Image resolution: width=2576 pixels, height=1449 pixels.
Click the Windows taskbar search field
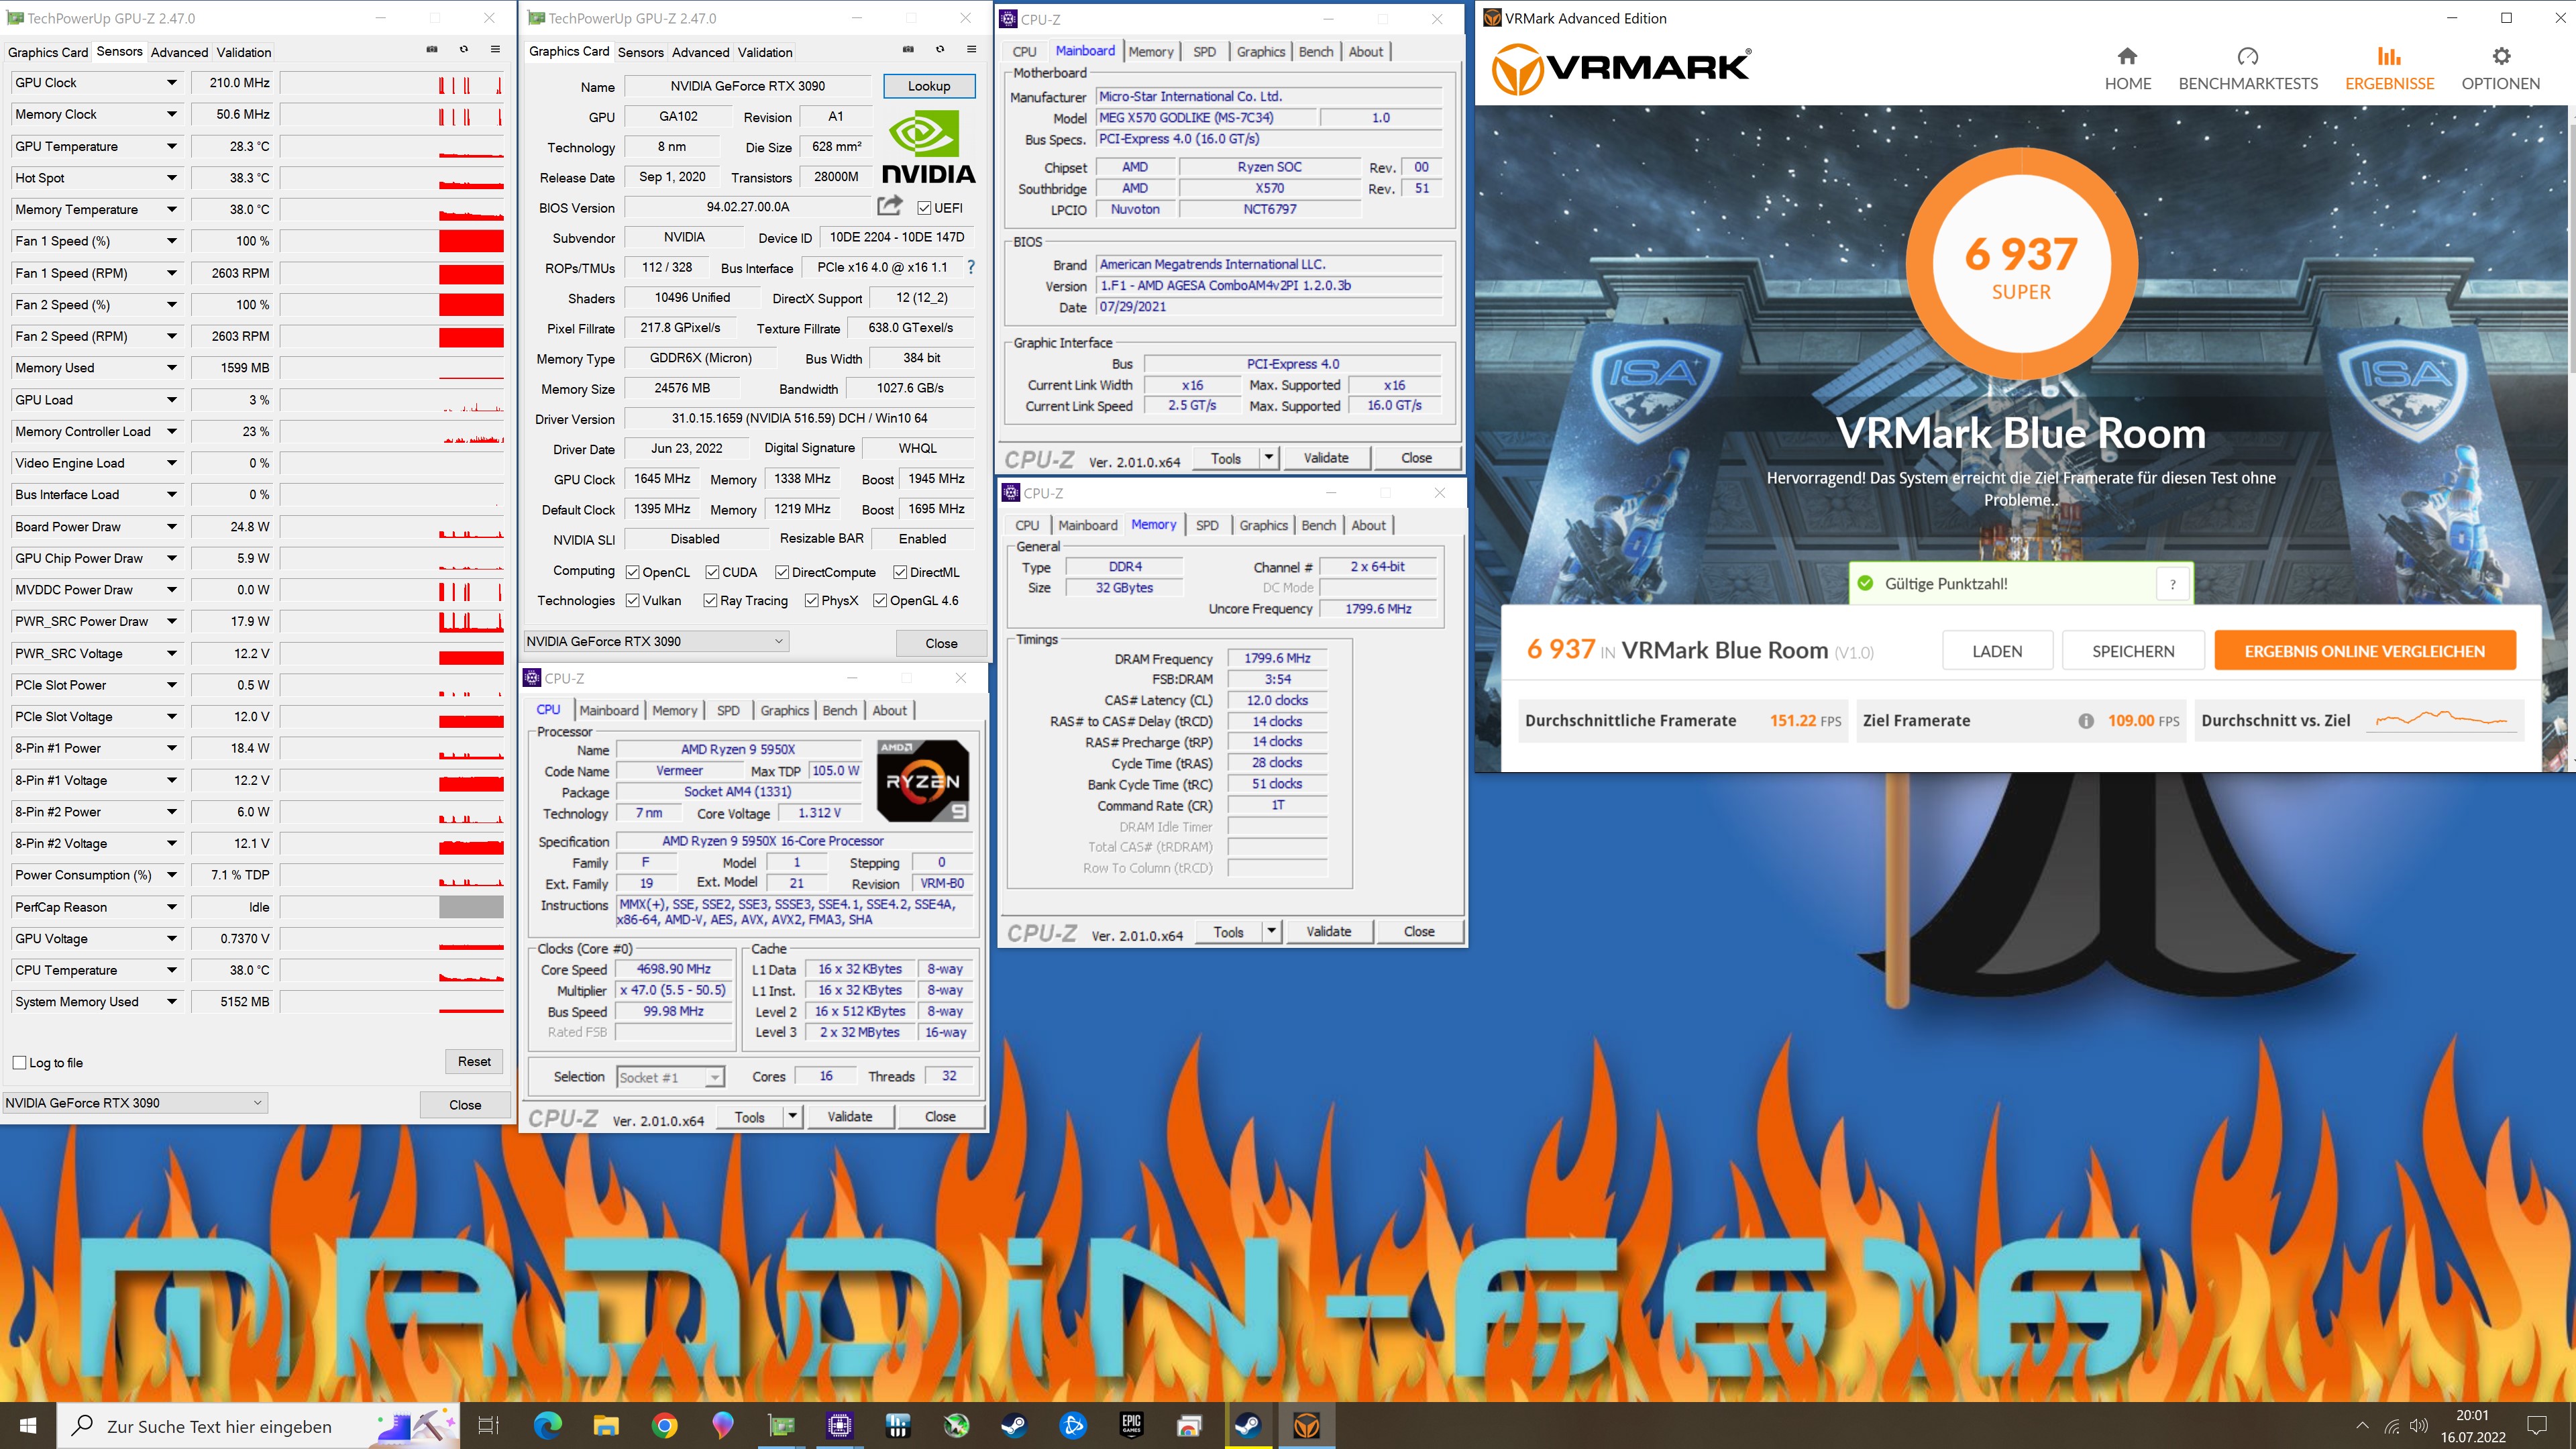(258, 1425)
